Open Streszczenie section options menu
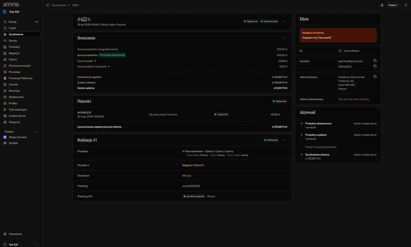Image resolution: width=411 pixels, height=247 pixels. tap(285, 38)
